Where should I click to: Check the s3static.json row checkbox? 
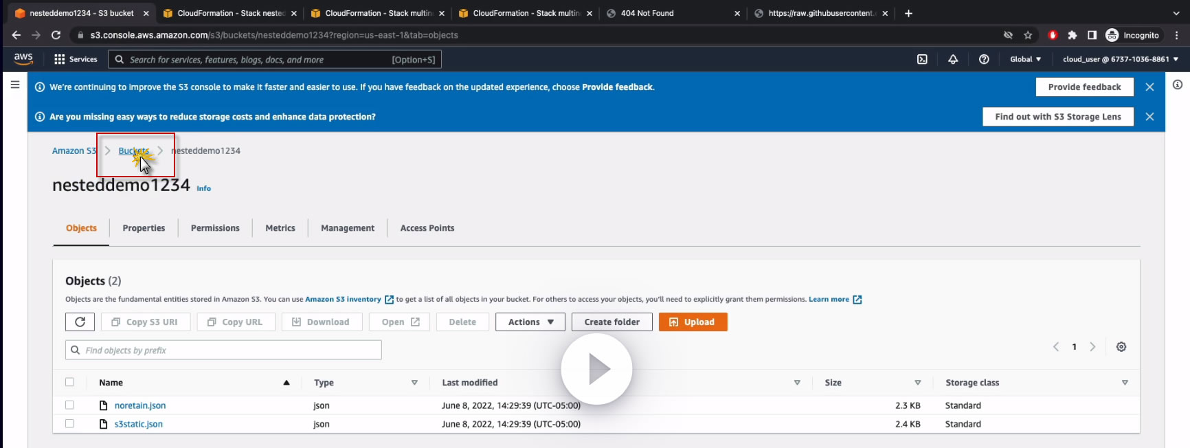[69, 423]
